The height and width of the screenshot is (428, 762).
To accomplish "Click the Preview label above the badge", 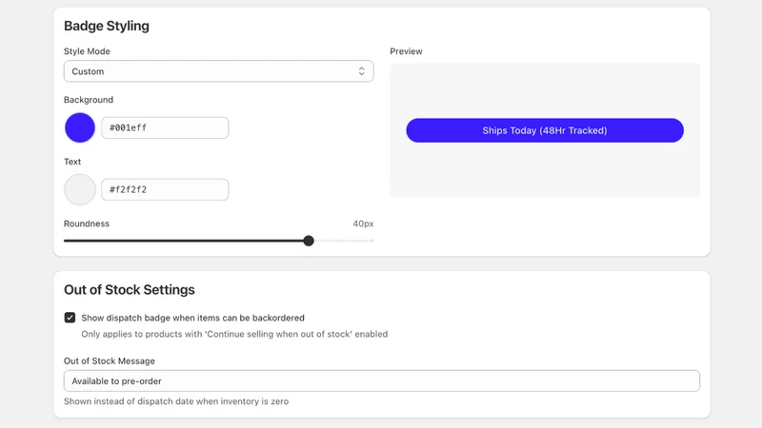I will coord(407,51).
